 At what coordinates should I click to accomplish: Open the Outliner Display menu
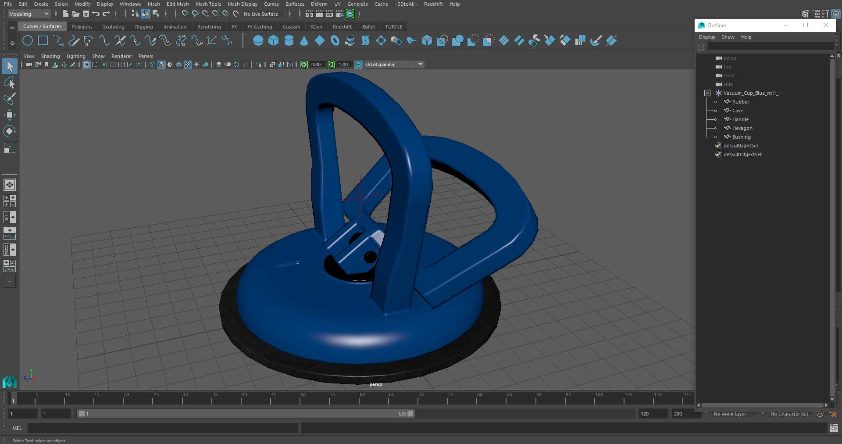(707, 37)
